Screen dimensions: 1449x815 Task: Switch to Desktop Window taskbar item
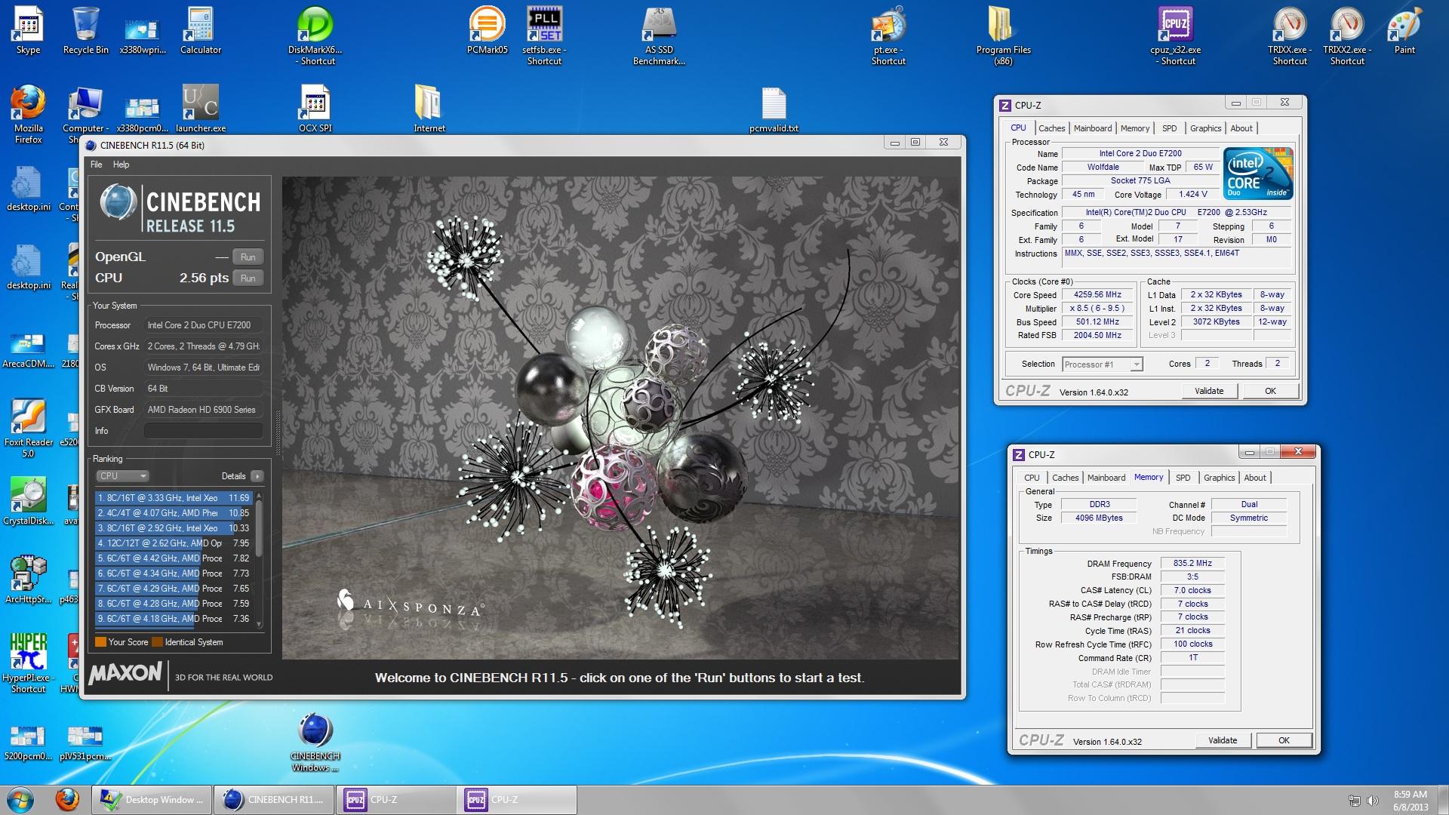(x=153, y=799)
